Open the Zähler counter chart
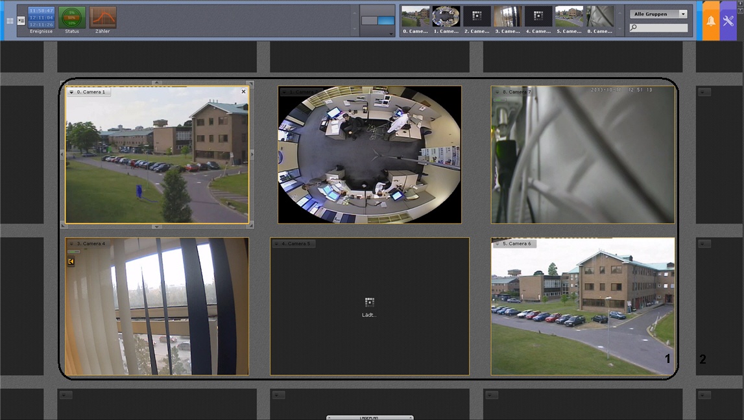 click(102, 17)
